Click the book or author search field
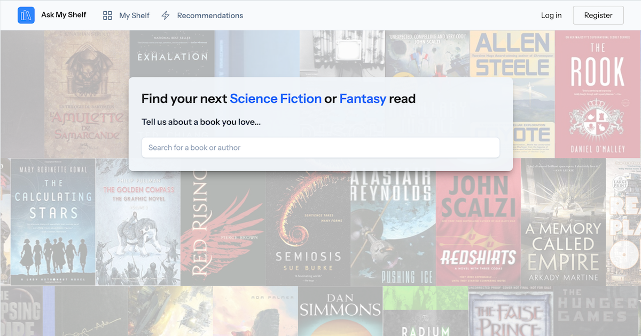The height and width of the screenshot is (336, 641). click(x=320, y=147)
